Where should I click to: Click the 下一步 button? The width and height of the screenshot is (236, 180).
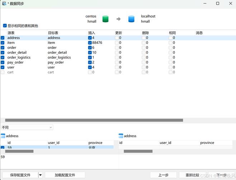click(x=221, y=175)
